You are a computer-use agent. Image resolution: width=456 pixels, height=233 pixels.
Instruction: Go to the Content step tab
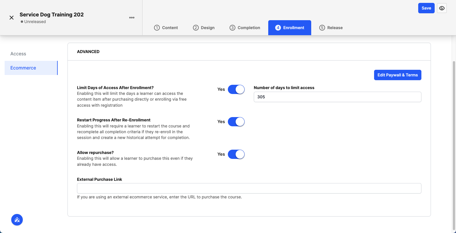(166, 28)
